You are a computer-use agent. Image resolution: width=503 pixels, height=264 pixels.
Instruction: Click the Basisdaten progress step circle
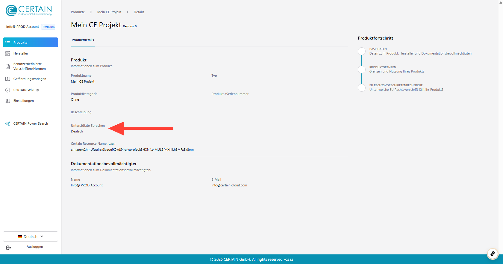tap(362, 51)
